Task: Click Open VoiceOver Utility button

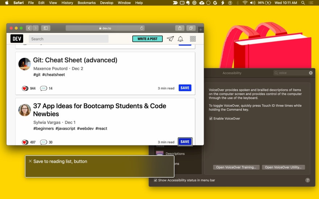Action: (x=283, y=167)
